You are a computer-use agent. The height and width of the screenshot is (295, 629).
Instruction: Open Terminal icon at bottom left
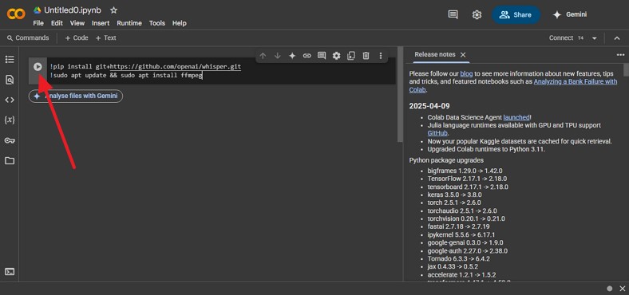(10, 272)
